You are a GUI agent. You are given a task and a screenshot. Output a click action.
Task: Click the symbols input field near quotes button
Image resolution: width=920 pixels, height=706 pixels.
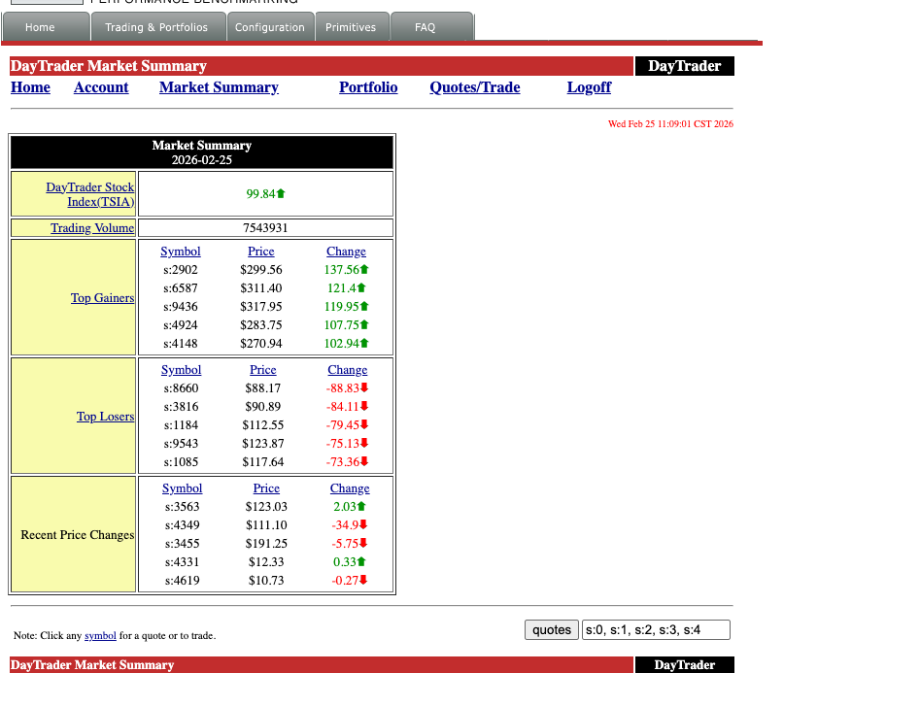pos(656,629)
